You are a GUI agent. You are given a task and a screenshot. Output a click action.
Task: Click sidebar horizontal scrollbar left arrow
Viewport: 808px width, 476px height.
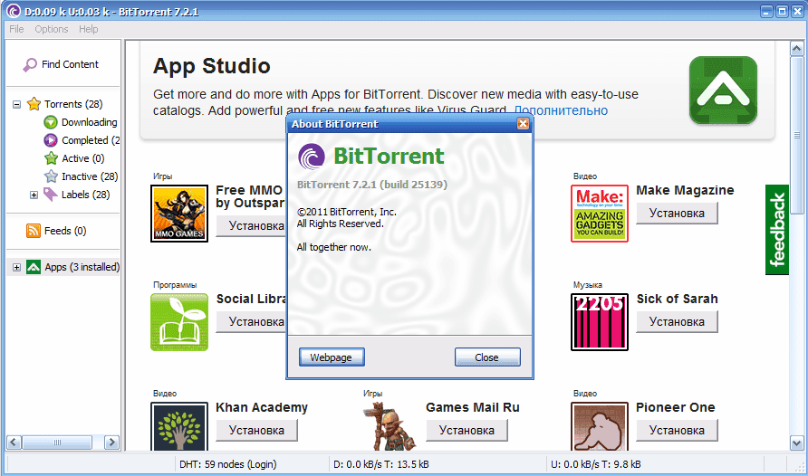pos(14,442)
